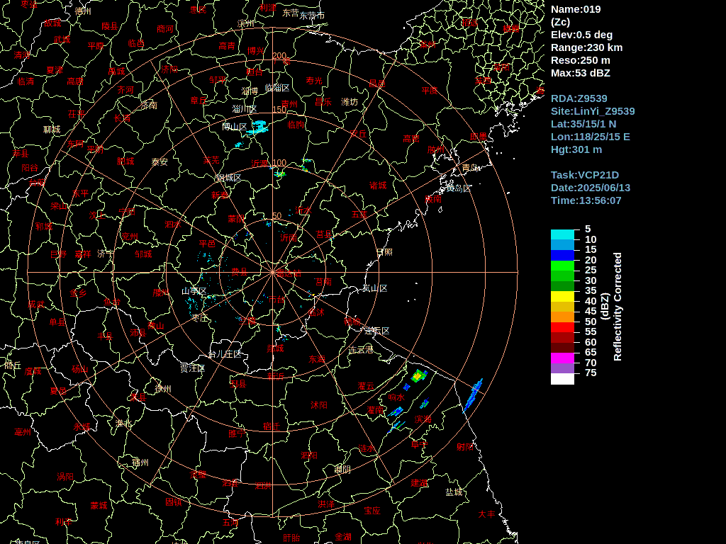
Task: Click the 宿迁 county label
Action: coord(272,426)
